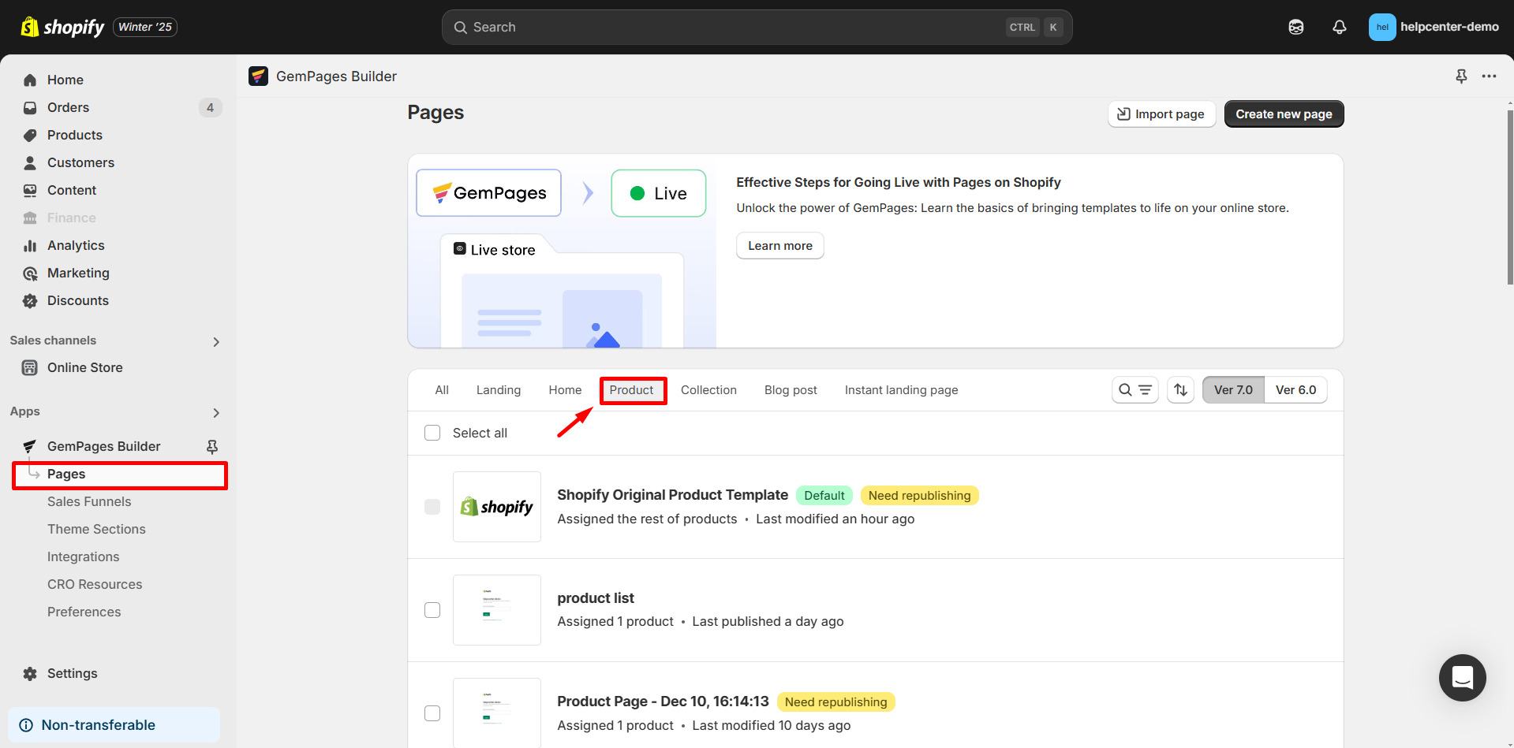The image size is (1514, 748).
Task: Open the chat support bubble
Action: (1462, 677)
